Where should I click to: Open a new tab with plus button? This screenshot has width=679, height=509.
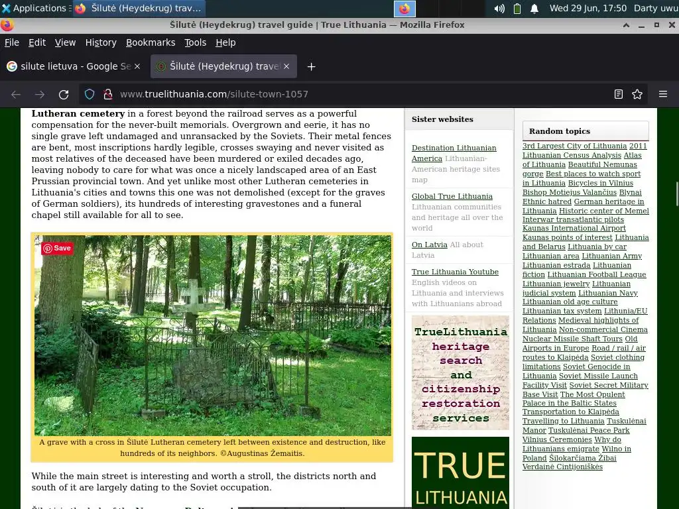(x=312, y=67)
